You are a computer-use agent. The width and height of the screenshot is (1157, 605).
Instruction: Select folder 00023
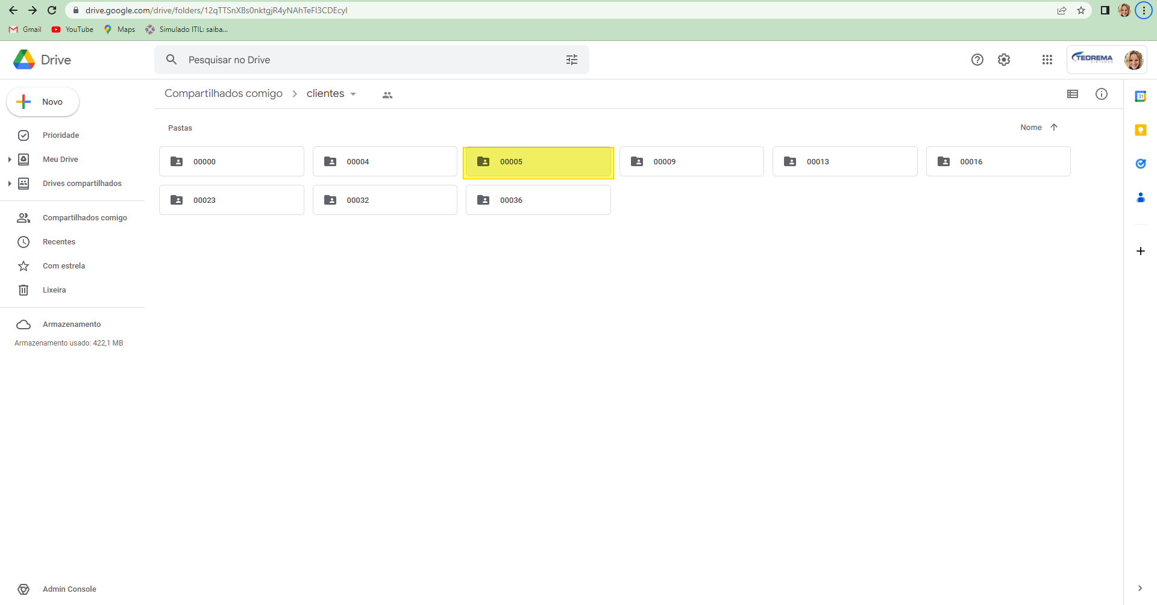[x=231, y=200]
